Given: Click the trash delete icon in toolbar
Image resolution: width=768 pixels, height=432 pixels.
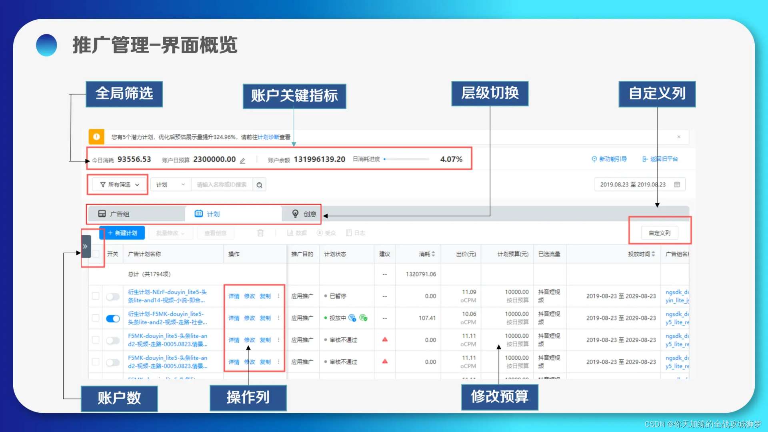Looking at the screenshot, I should 260,233.
